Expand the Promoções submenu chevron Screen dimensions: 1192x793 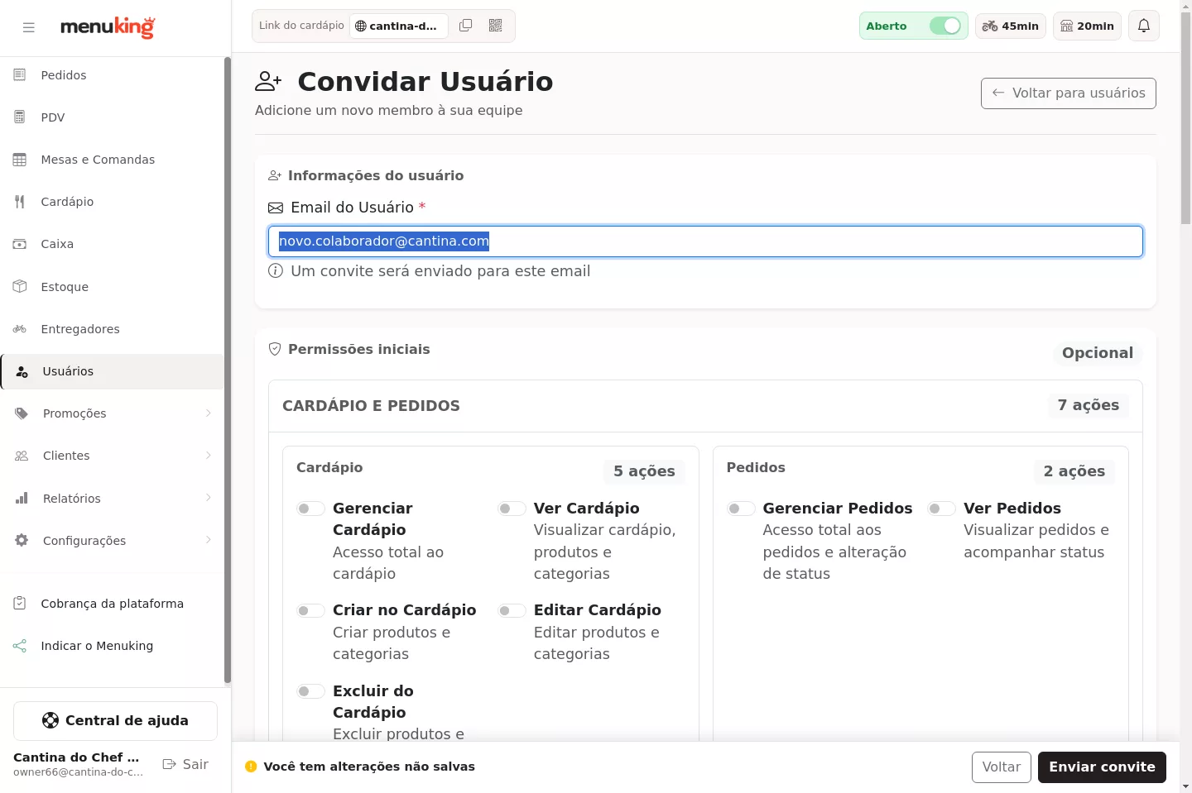[x=209, y=413]
